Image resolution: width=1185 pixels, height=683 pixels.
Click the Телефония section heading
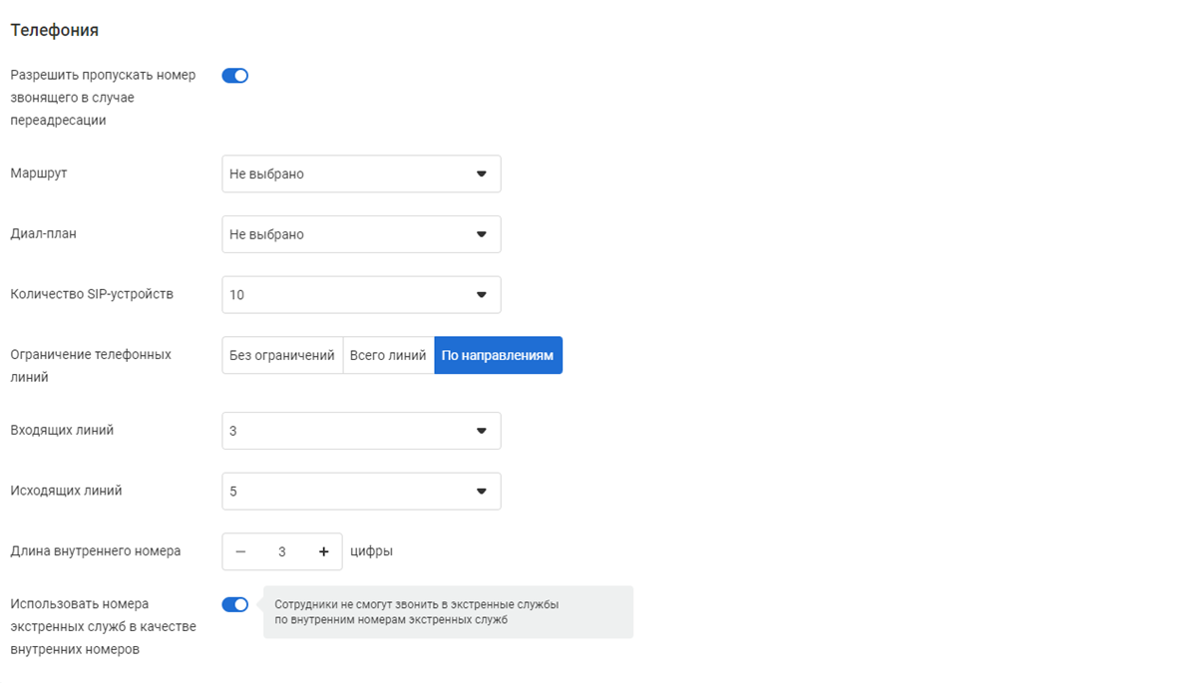click(x=54, y=30)
